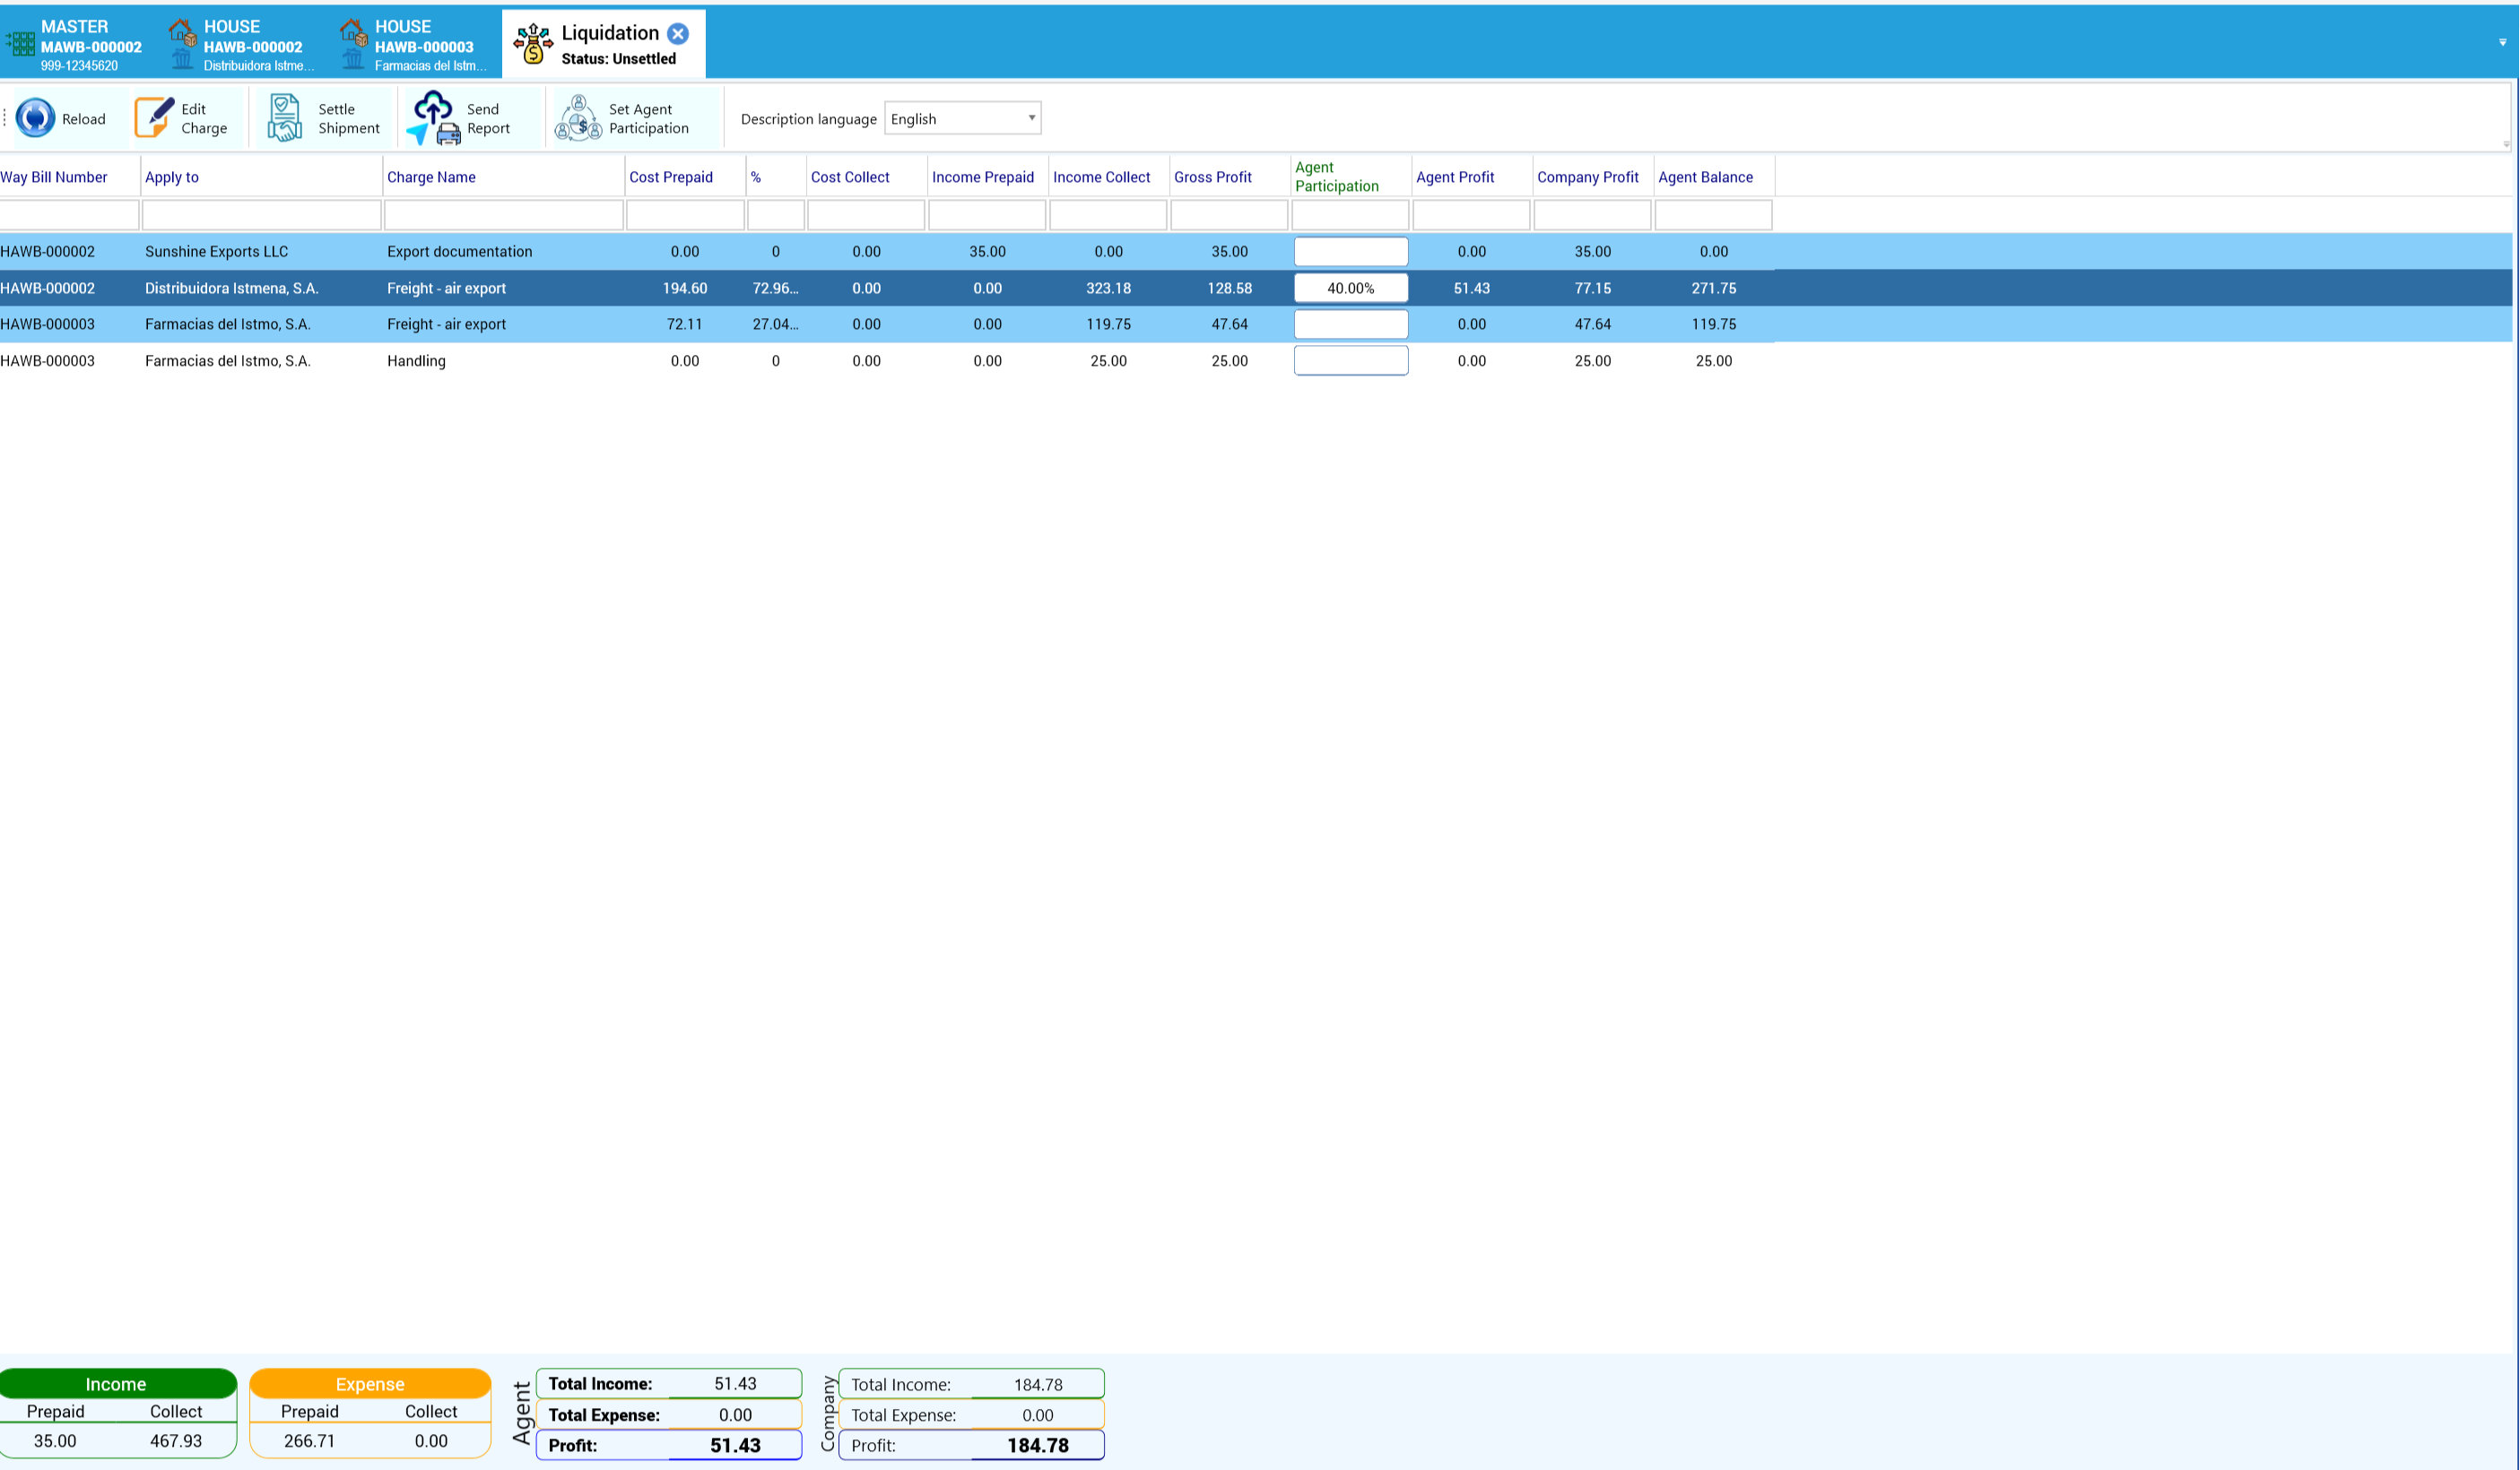Select Sunshine Exports LLC row

(x=1256, y=252)
